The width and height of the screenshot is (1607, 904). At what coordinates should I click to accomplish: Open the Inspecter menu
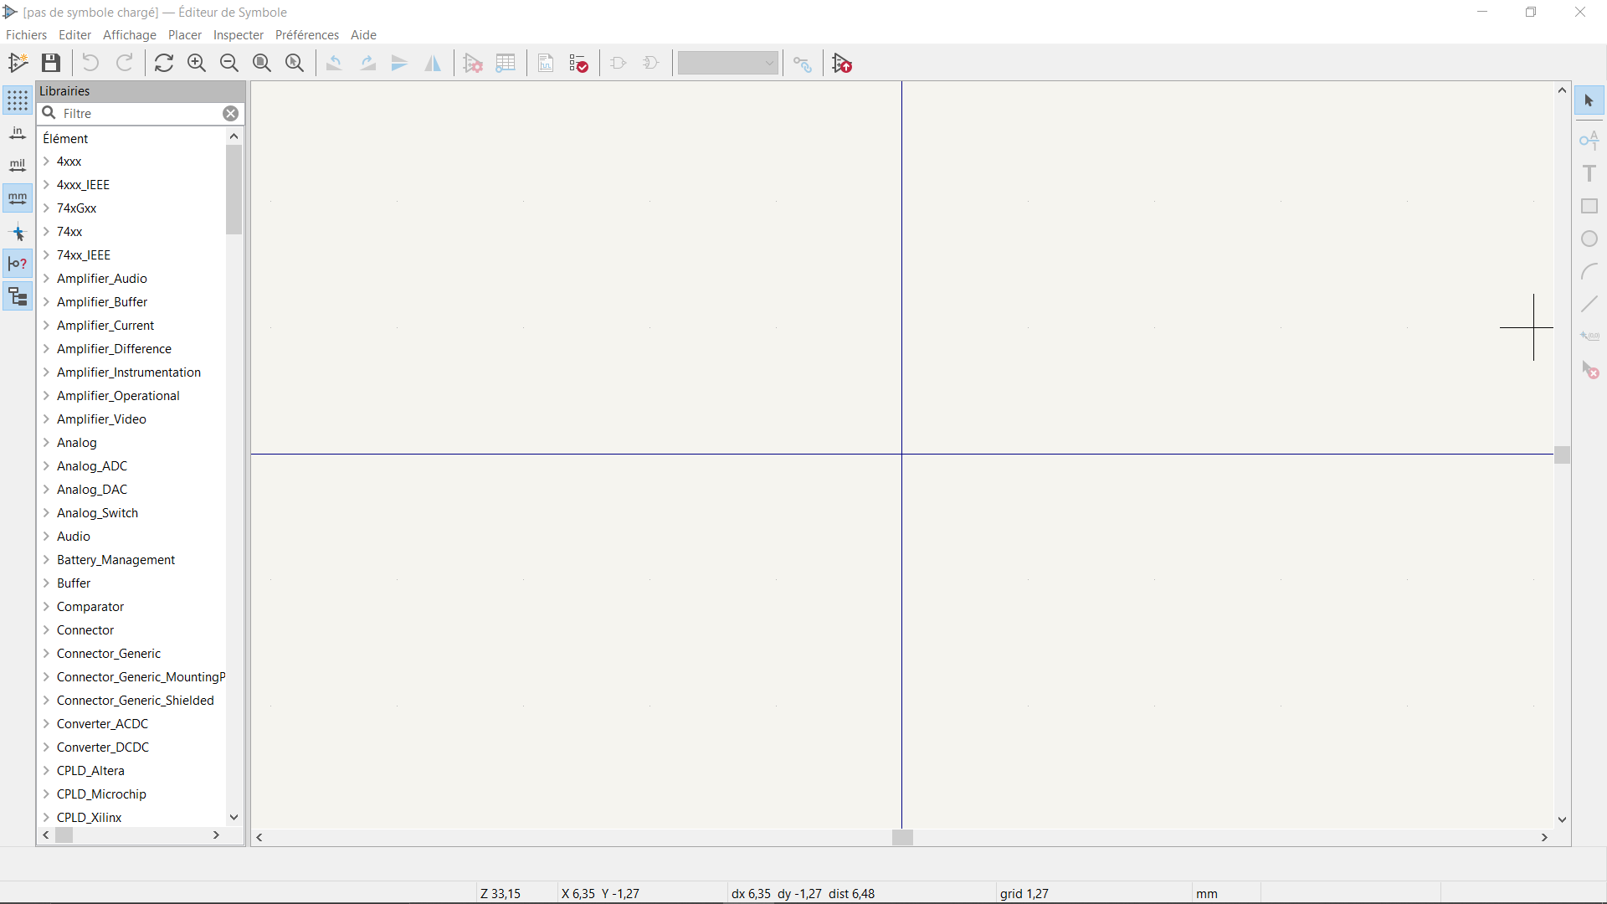pos(238,35)
